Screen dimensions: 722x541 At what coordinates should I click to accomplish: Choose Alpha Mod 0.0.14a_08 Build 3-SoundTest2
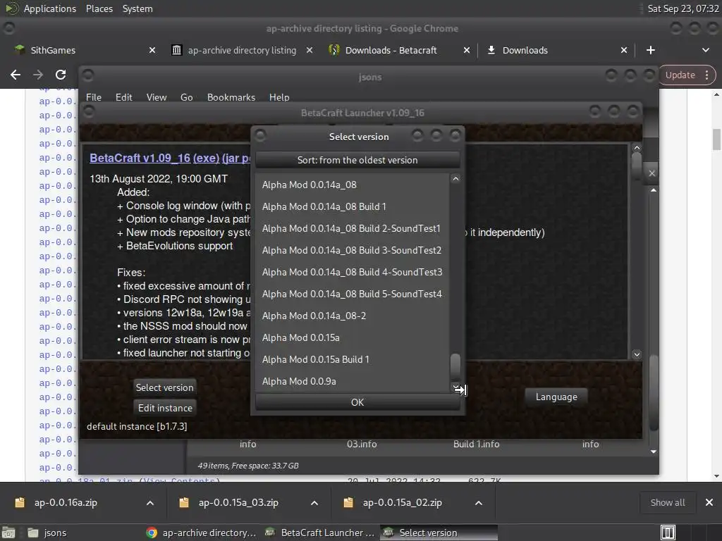(x=353, y=250)
